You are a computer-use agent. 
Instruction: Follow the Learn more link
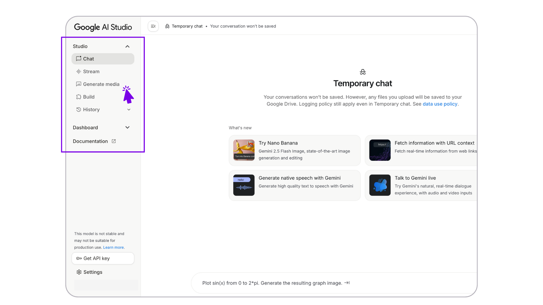pos(113,247)
